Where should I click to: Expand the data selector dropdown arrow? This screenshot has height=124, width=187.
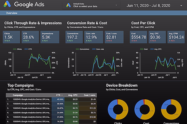[116, 5]
